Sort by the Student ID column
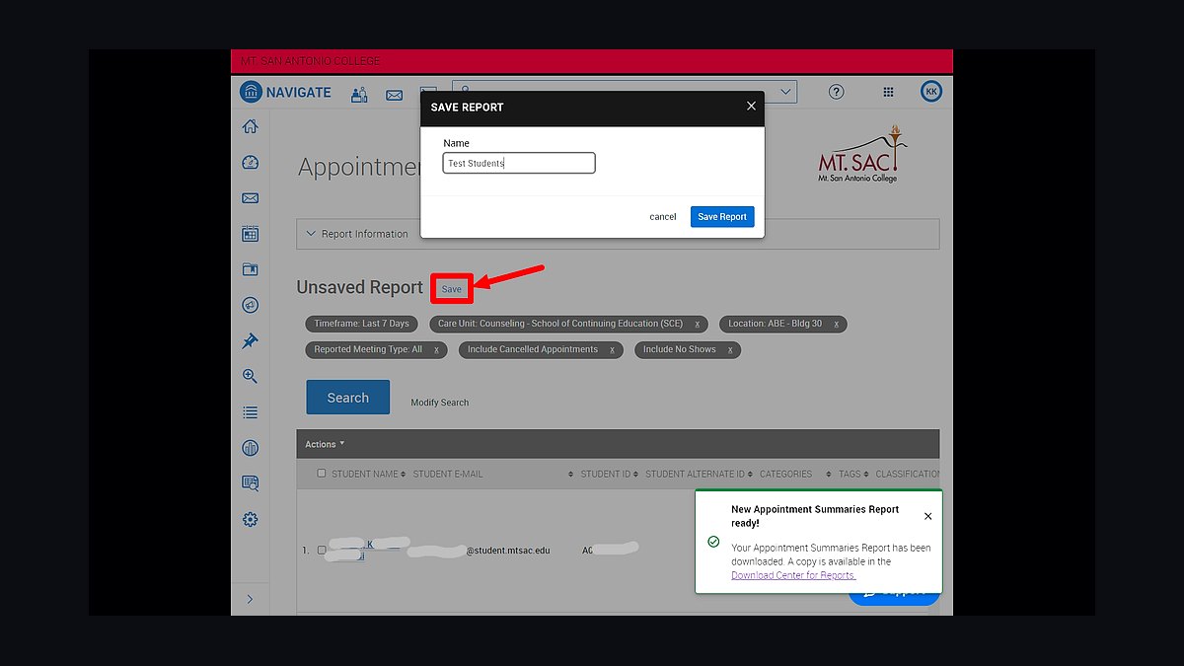This screenshot has height=666, width=1184. click(609, 474)
